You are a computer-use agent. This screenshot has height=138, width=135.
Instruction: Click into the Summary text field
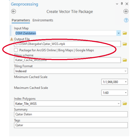(71, 114)
